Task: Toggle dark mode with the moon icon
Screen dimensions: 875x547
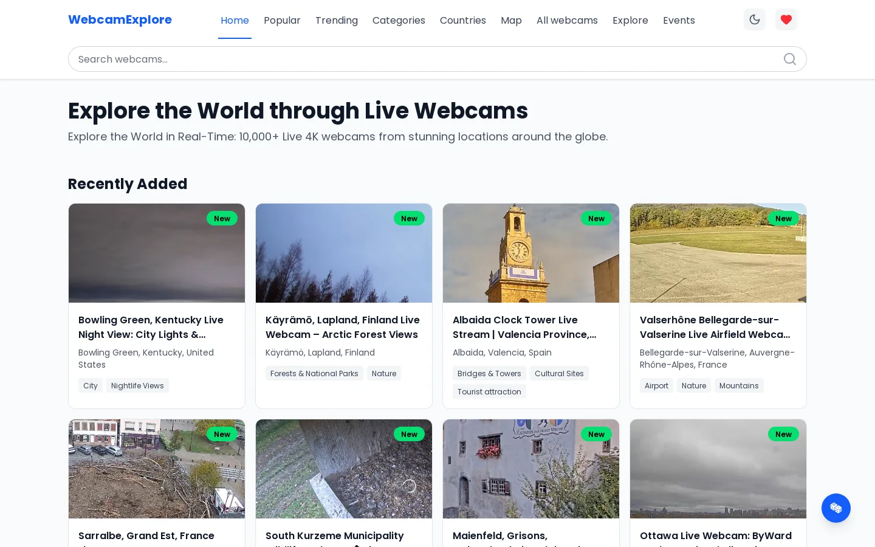Action: tap(755, 19)
